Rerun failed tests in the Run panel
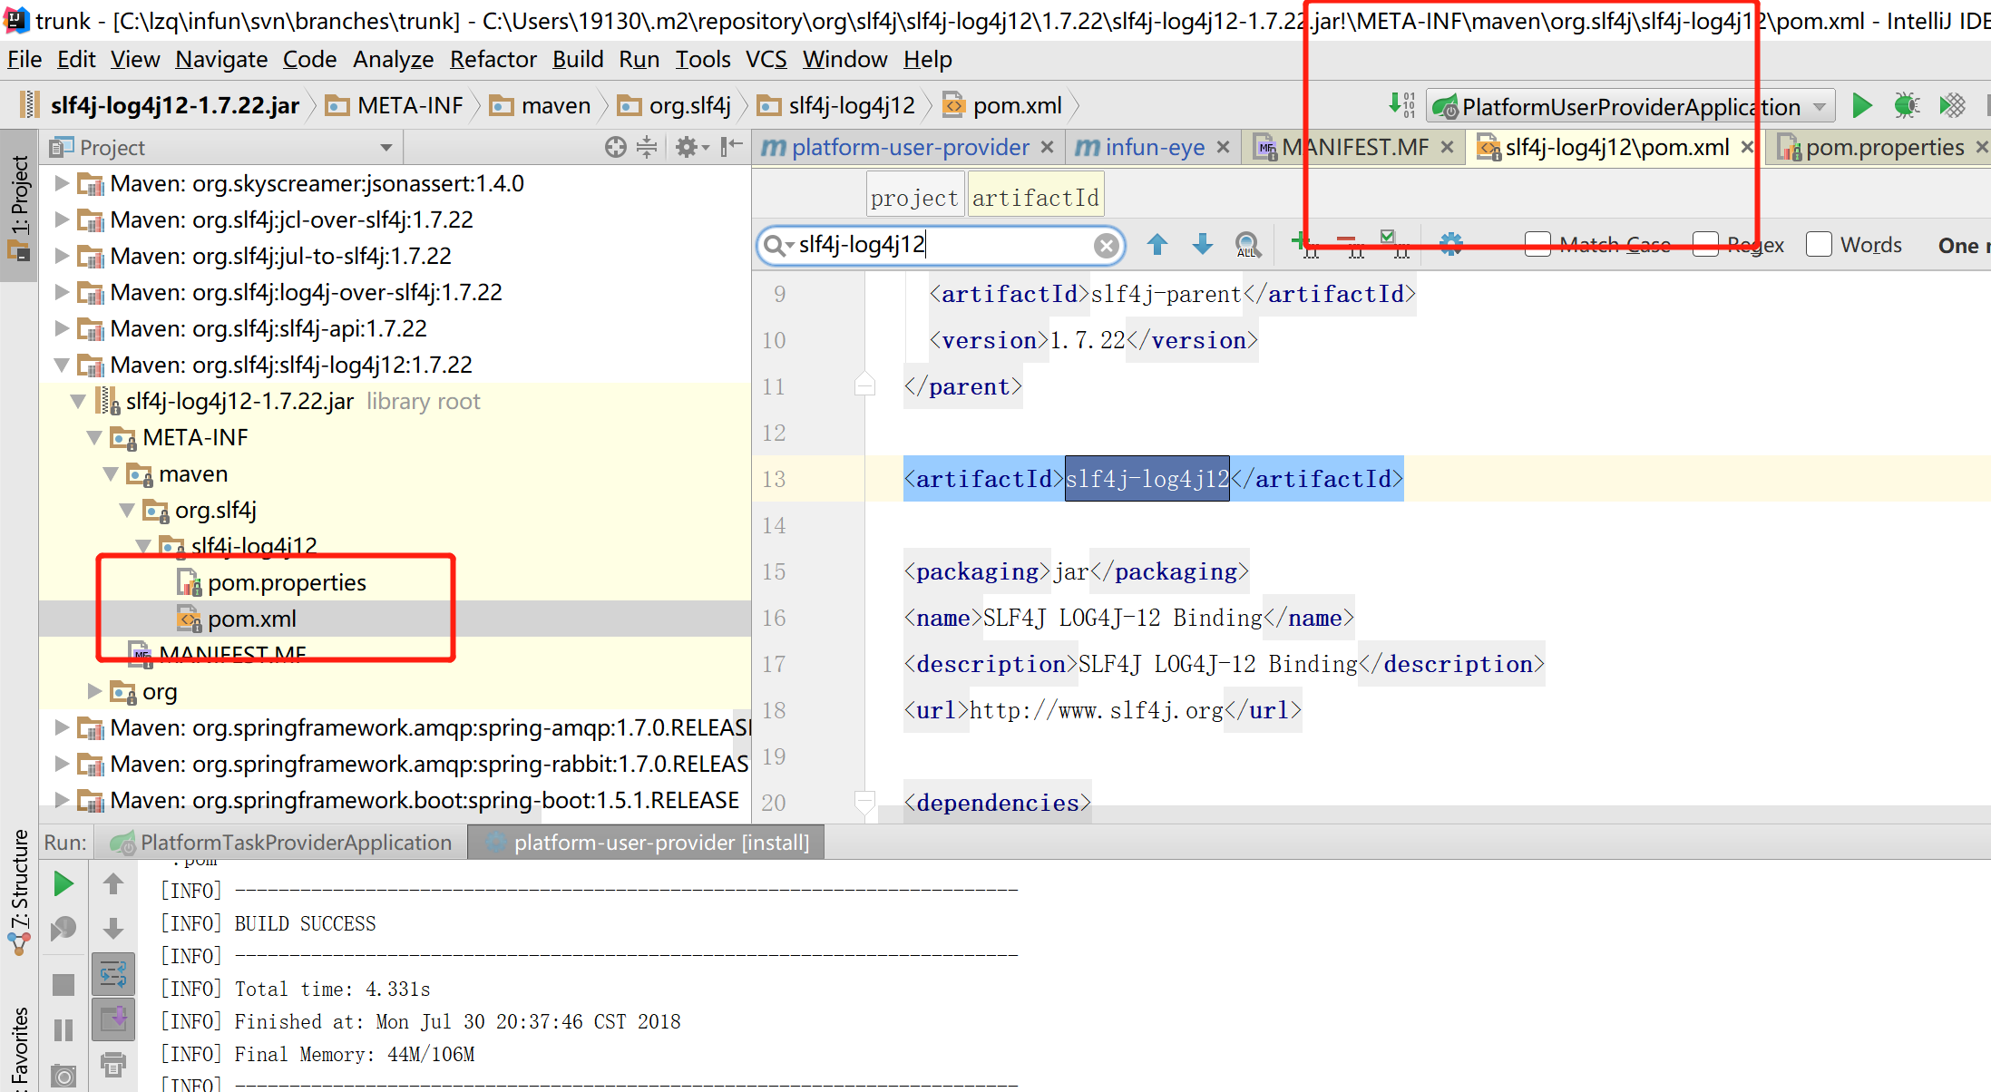 coord(63,929)
